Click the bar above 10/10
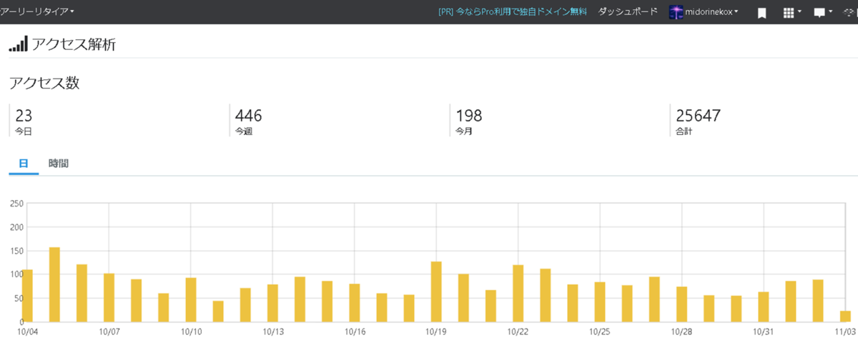The height and width of the screenshot is (340, 858). pos(191,300)
